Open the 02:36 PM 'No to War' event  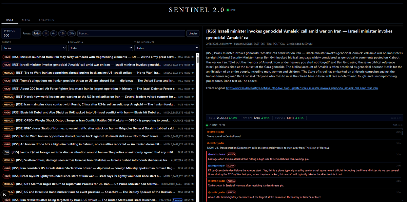[99, 73]
